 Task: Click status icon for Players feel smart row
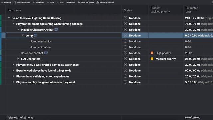pos(125,24)
